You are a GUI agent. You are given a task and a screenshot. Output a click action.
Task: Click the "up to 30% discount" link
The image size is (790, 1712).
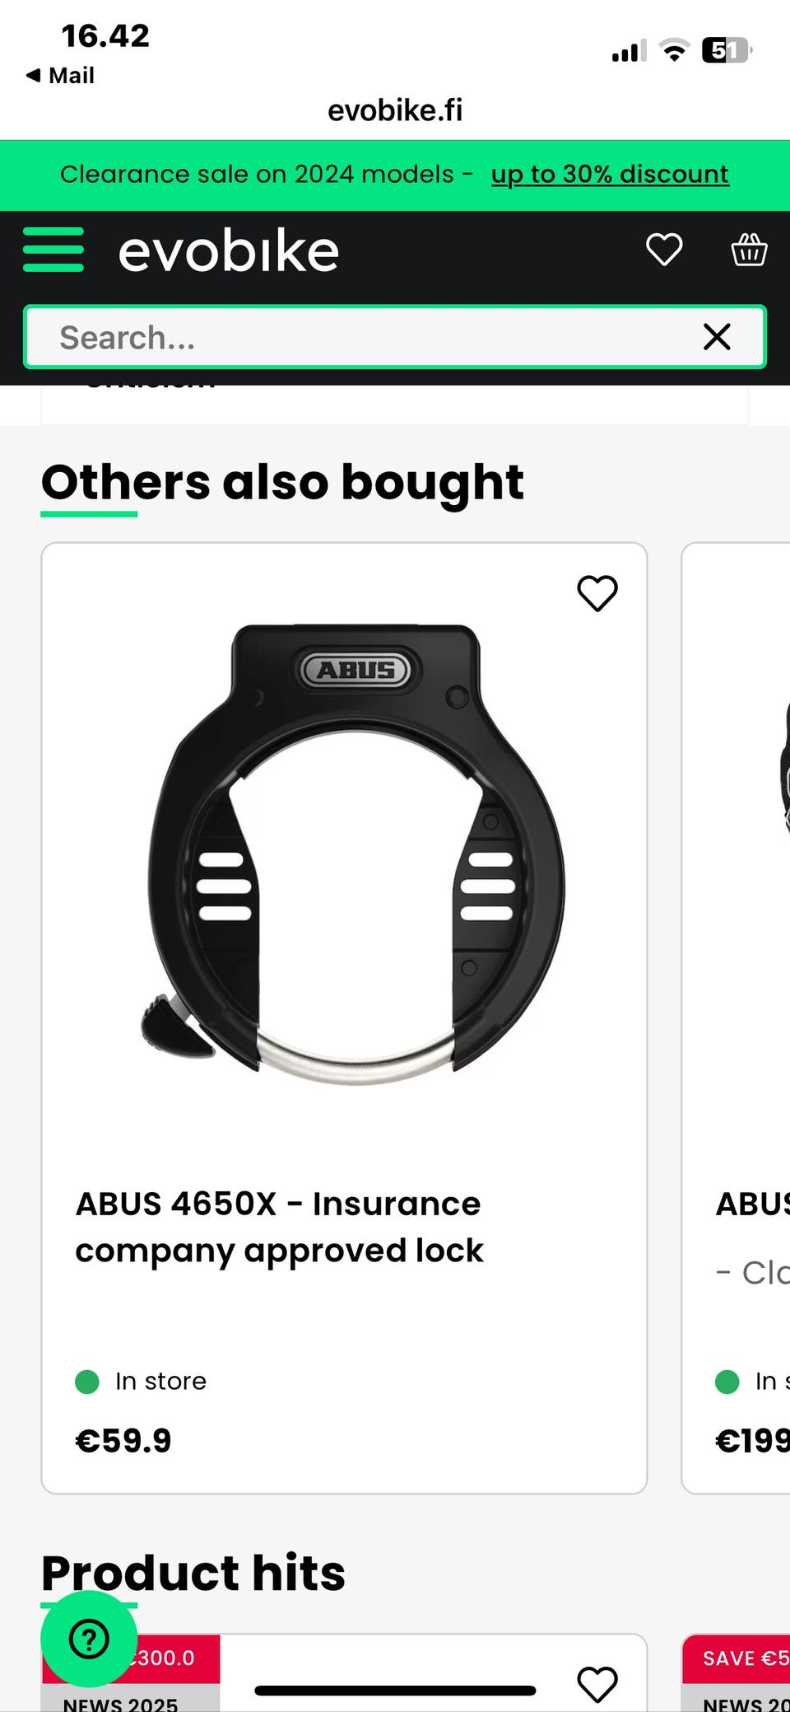click(x=610, y=175)
